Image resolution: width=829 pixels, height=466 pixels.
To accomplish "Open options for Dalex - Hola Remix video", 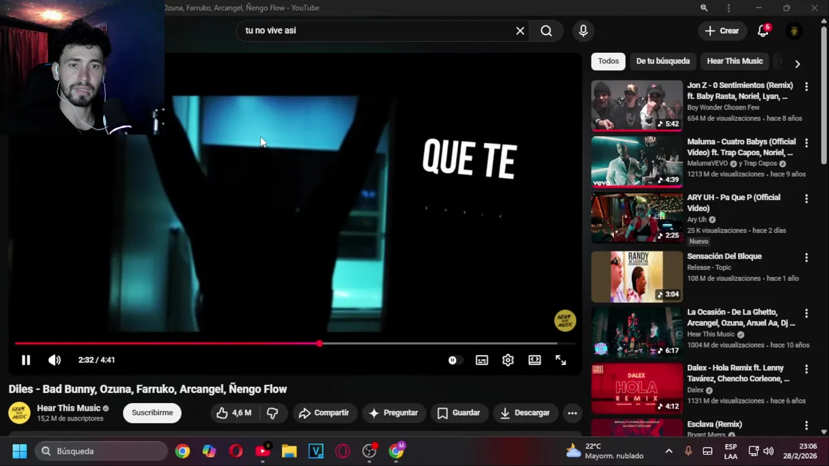I will click(806, 369).
